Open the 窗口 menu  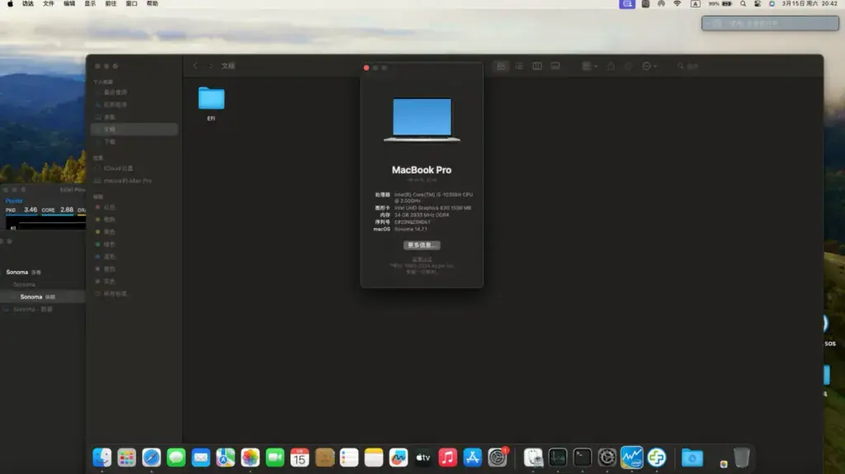(131, 4)
